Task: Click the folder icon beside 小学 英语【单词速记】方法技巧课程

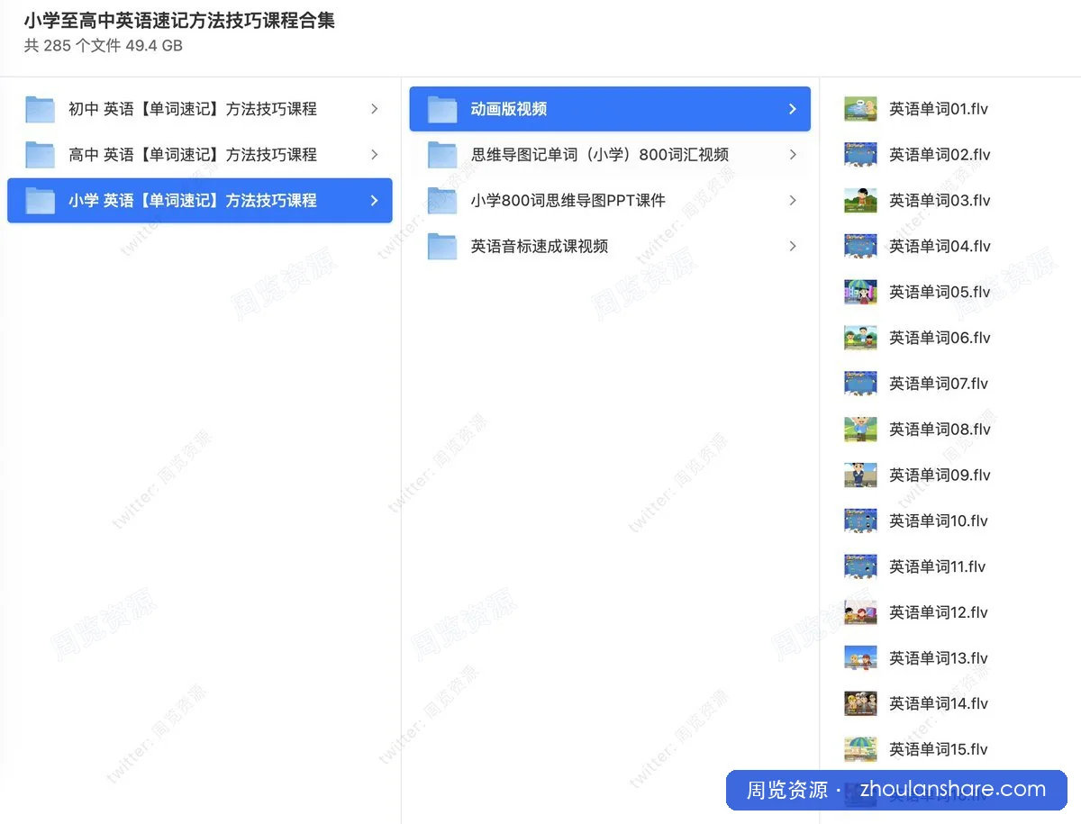Action: point(40,201)
